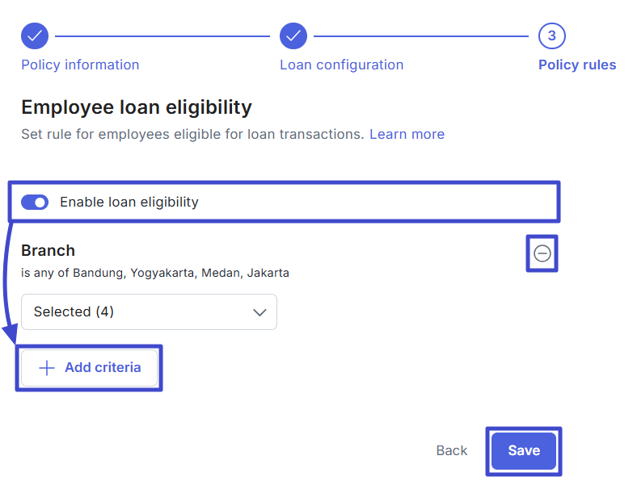Save the policy rules

coord(523,450)
